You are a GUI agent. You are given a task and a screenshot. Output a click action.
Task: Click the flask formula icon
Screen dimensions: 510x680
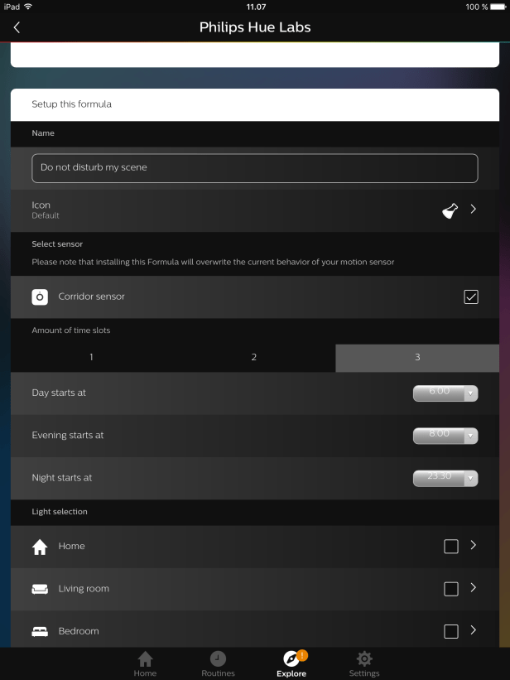[450, 210]
